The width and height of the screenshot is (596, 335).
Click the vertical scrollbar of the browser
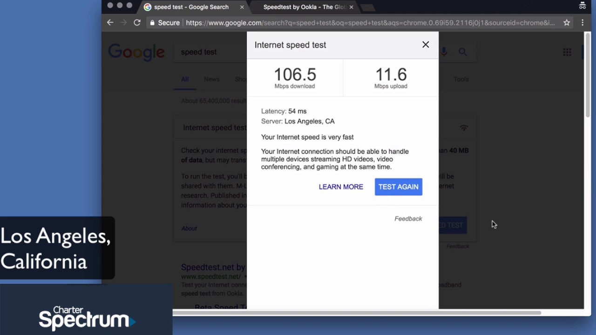(588, 74)
